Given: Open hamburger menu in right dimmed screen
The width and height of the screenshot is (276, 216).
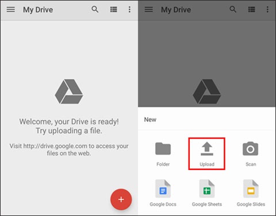Looking at the screenshot, I should (149, 9).
